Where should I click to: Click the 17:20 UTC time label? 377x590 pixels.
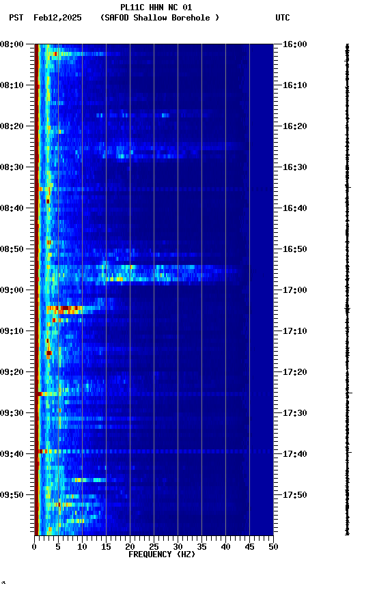pyautogui.click(x=294, y=372)
